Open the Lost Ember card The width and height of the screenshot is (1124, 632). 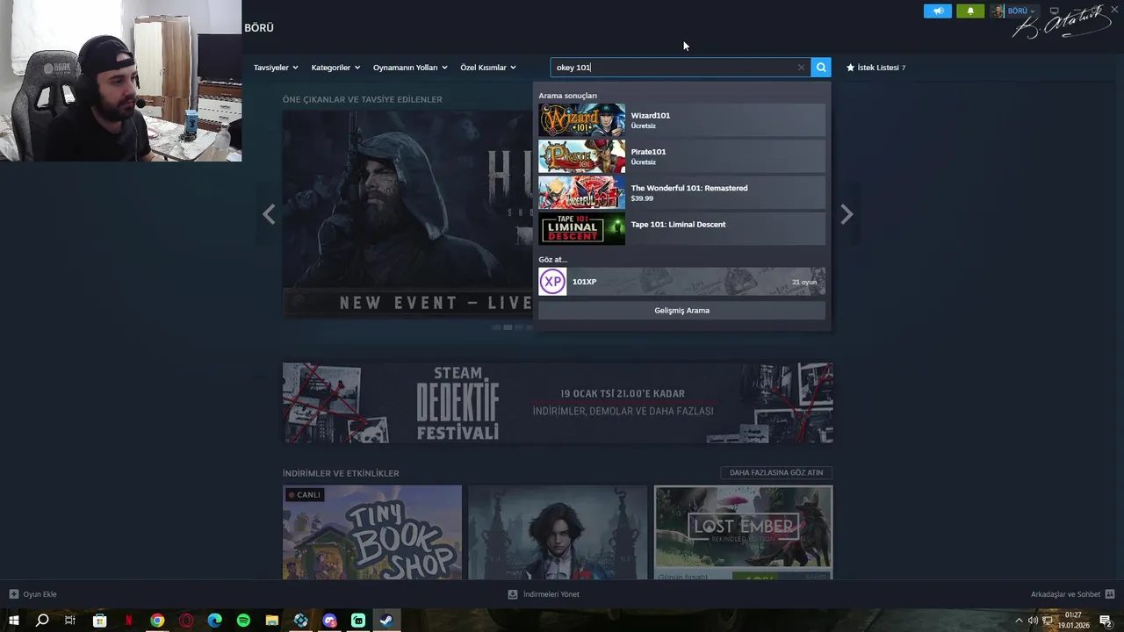point(743,532)
